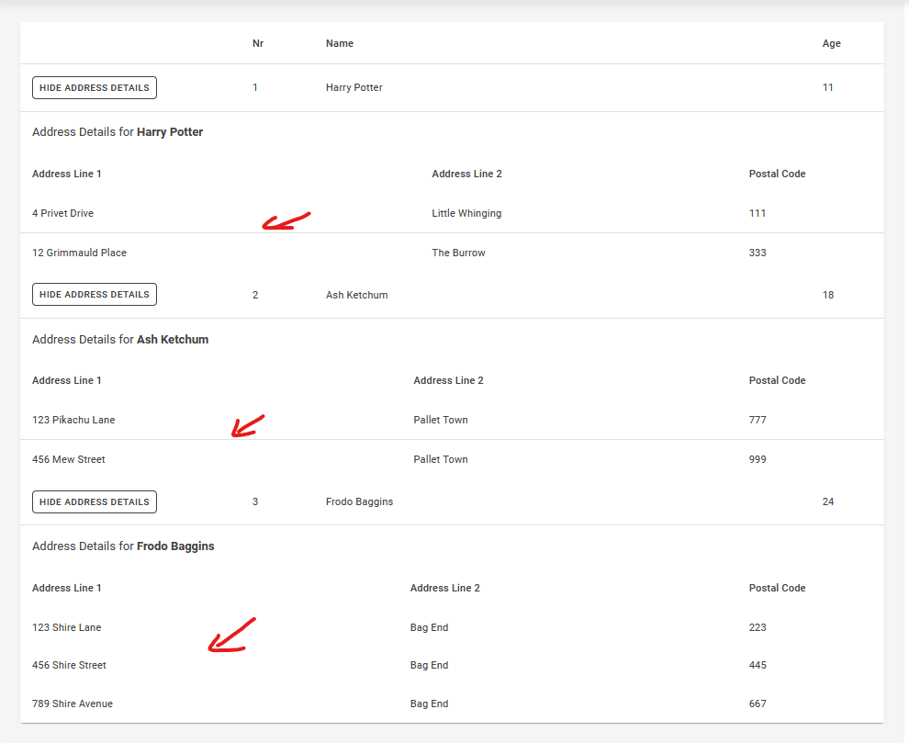This screenshot has width=909, height=743.
Task: Click the 4 Privet Drive address entry
Action: (62, 213)
